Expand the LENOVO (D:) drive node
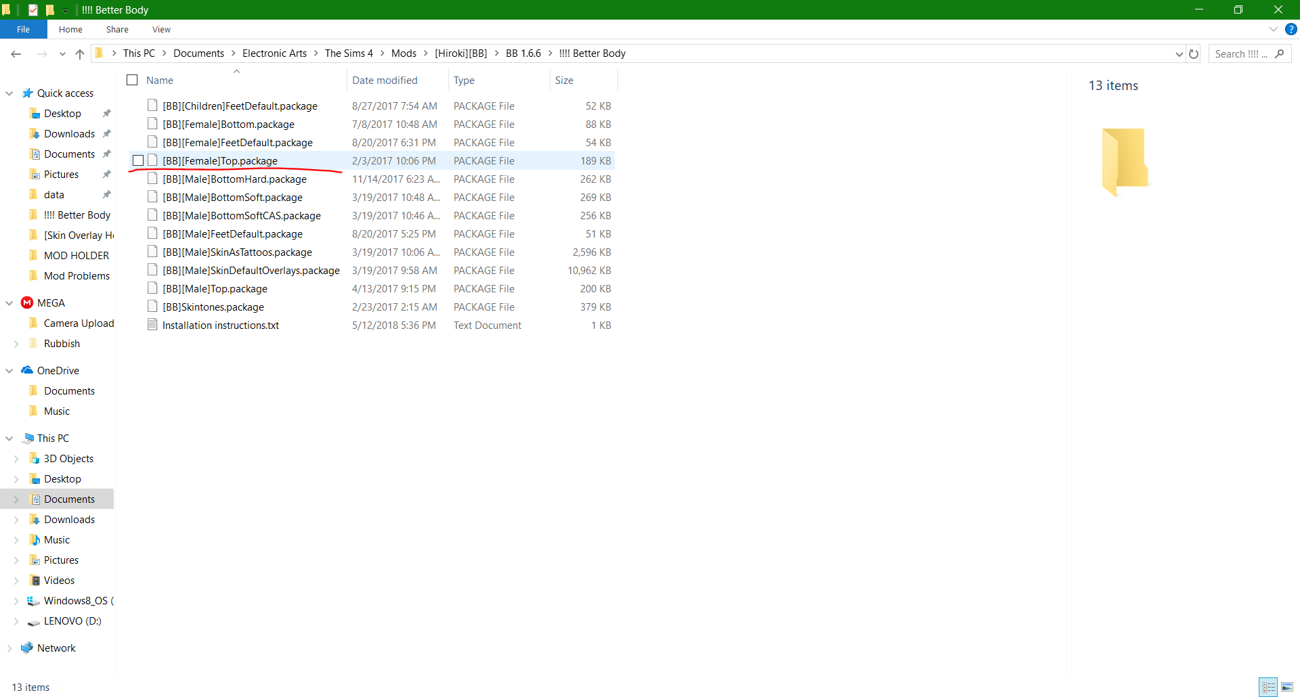The height and width of the screenshot is (697, 1300). coord(16,621)
